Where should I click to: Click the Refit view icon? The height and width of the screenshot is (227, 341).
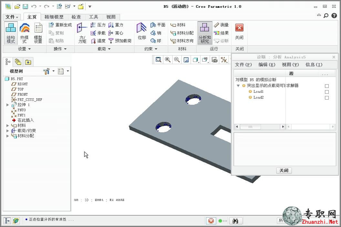click(159, 60)
